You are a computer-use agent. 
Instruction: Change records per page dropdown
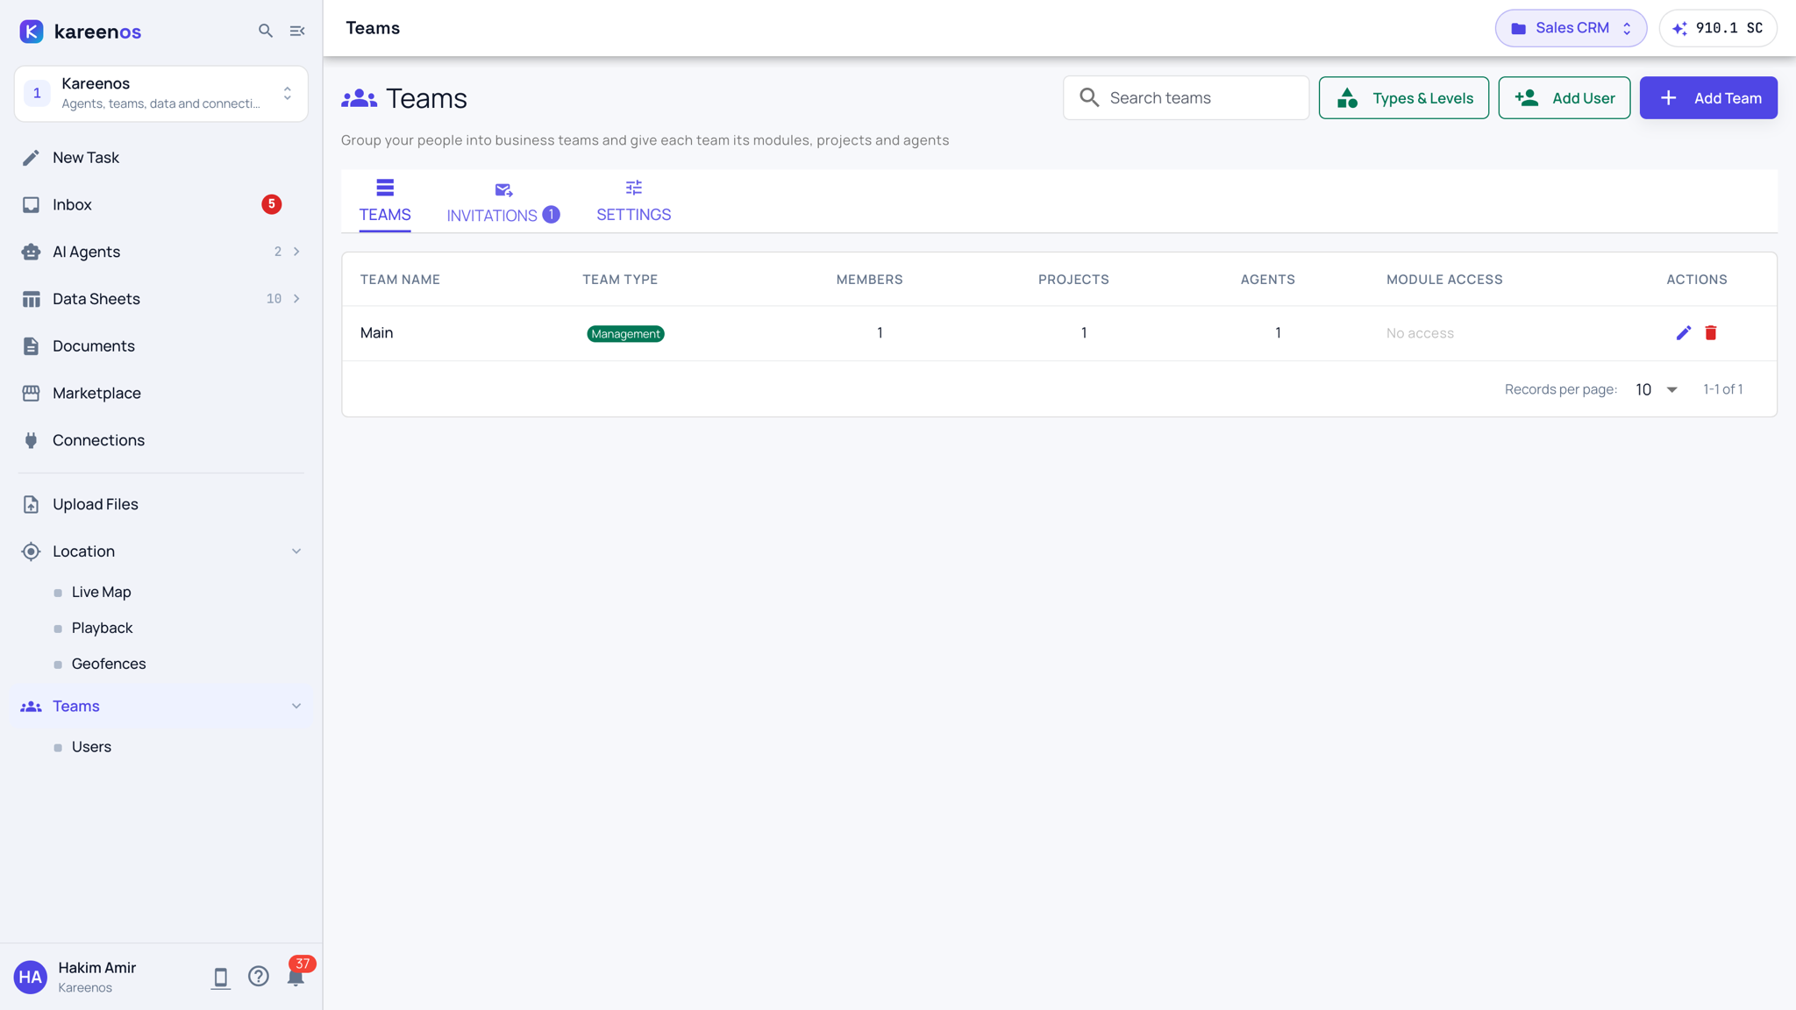point(1656,389)
